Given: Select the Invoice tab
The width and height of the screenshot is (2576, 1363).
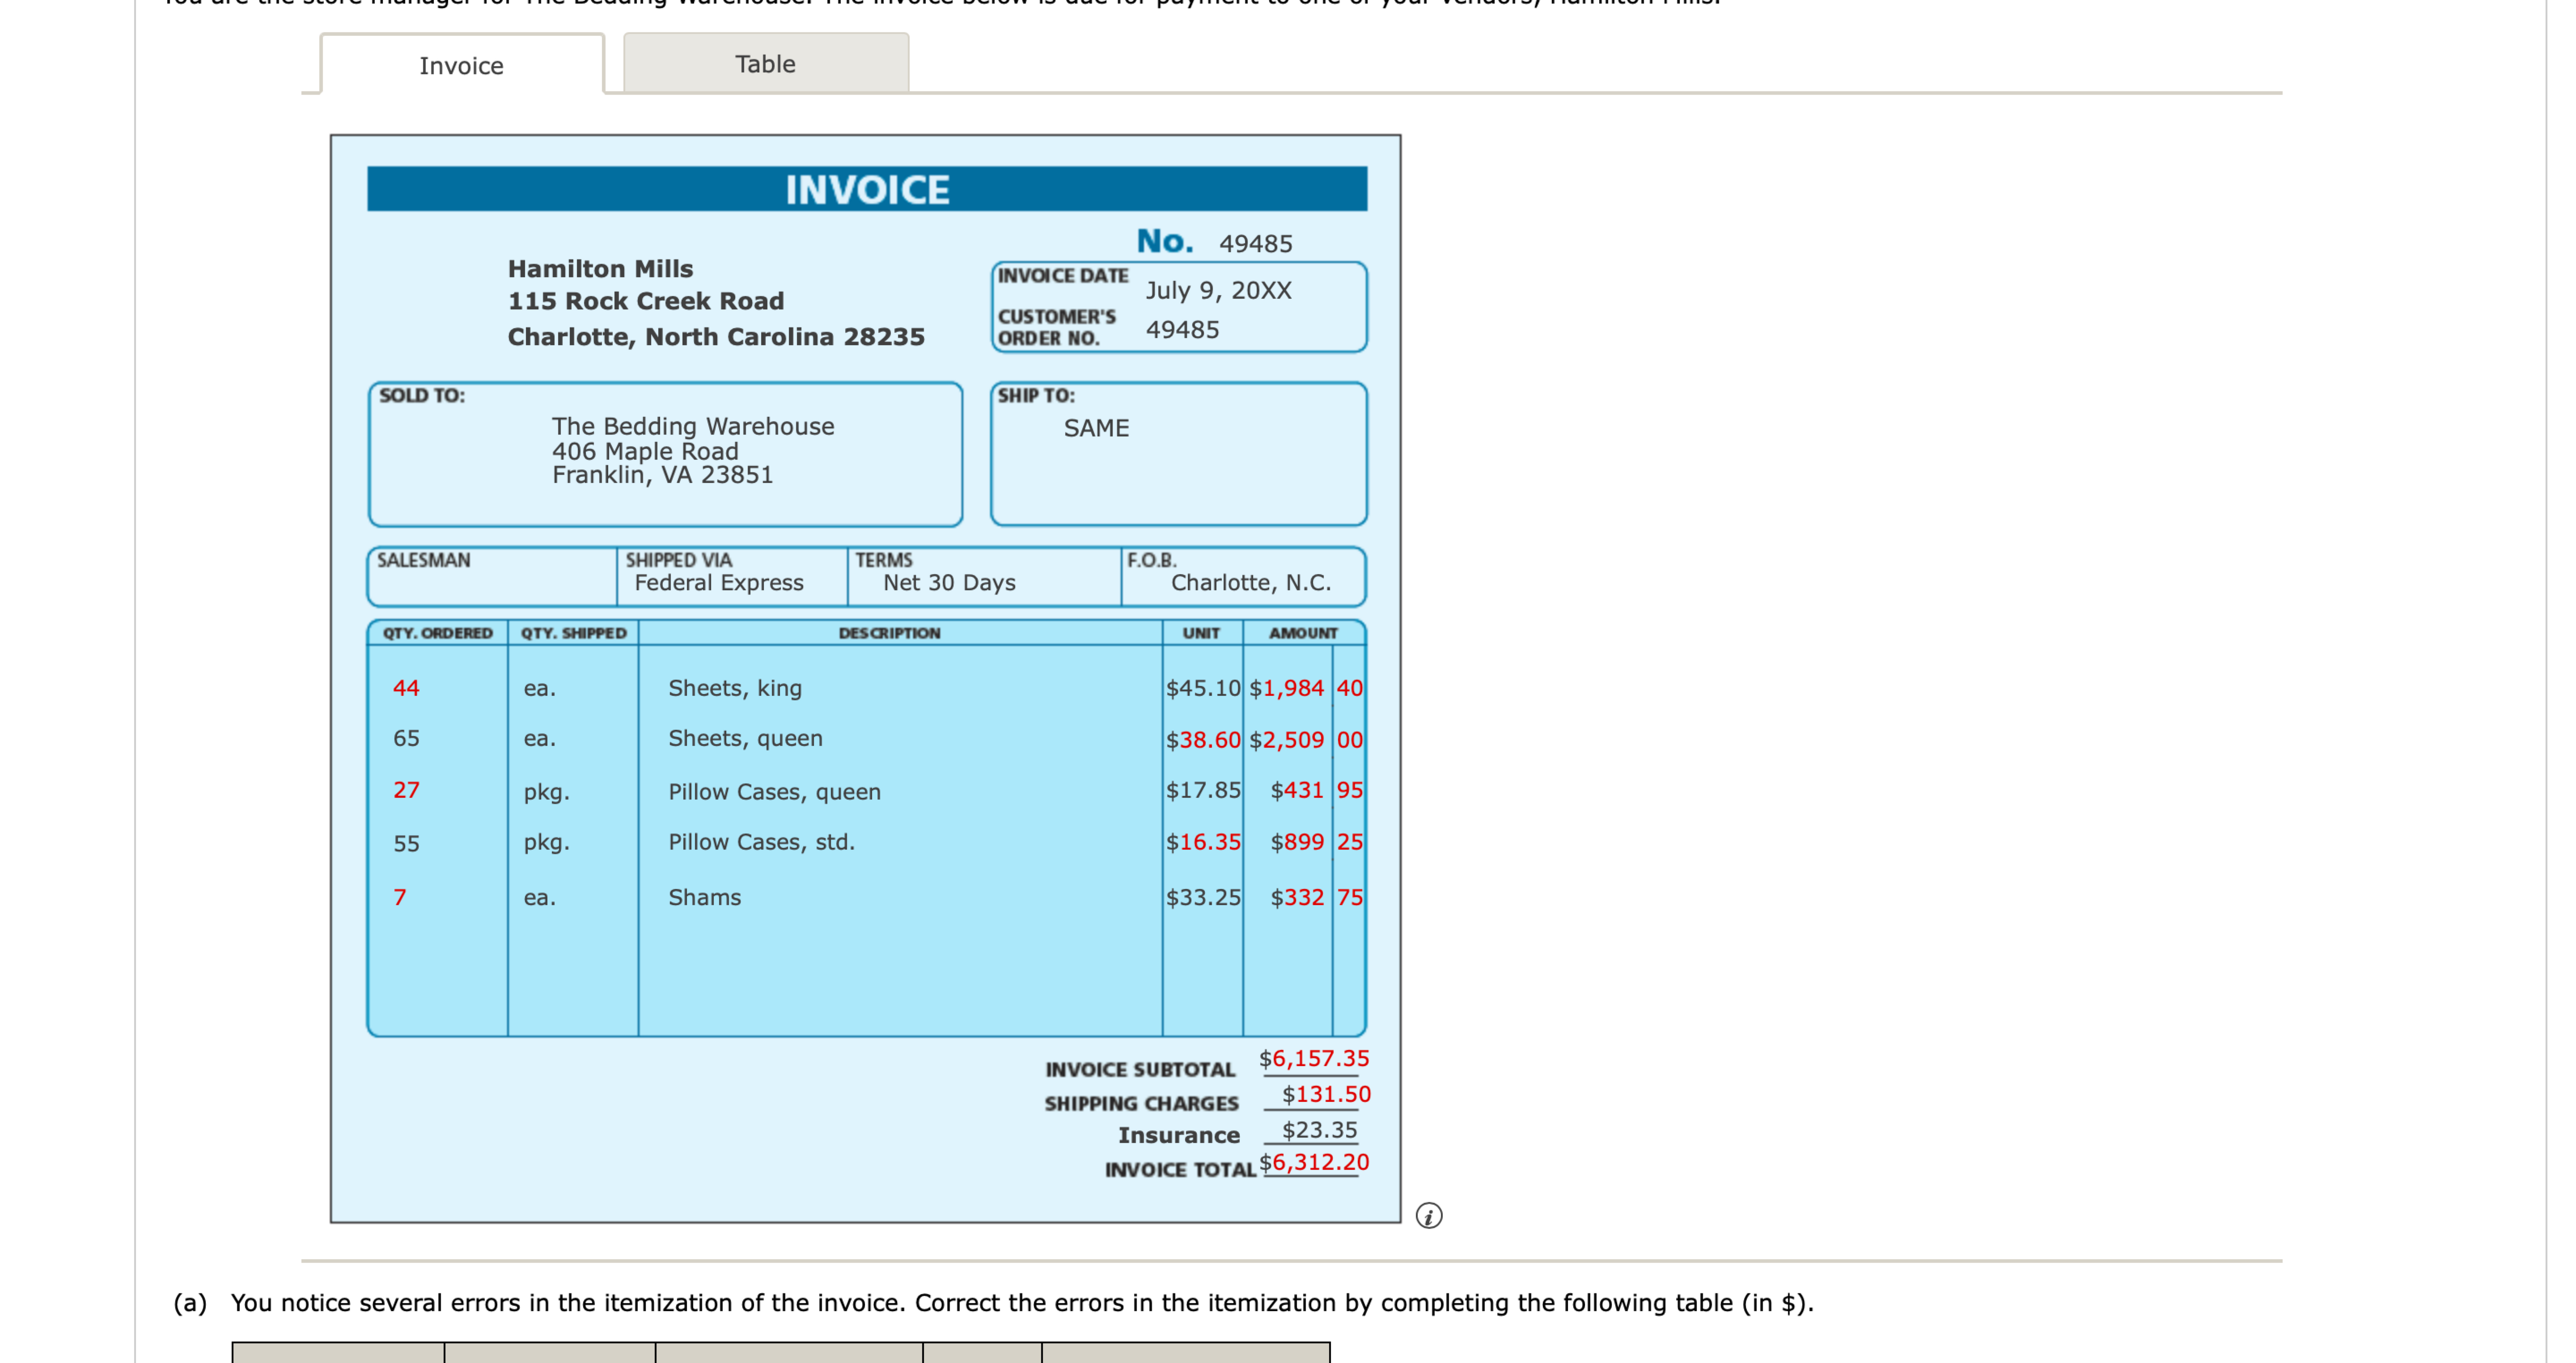Looking at the screenshot, I should pyautogui.click(x=461, y=66).
